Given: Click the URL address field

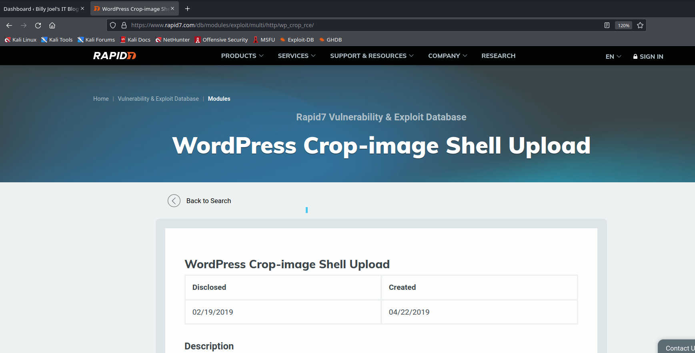Looking at the screenshot, I should click(x=360, y=25).
